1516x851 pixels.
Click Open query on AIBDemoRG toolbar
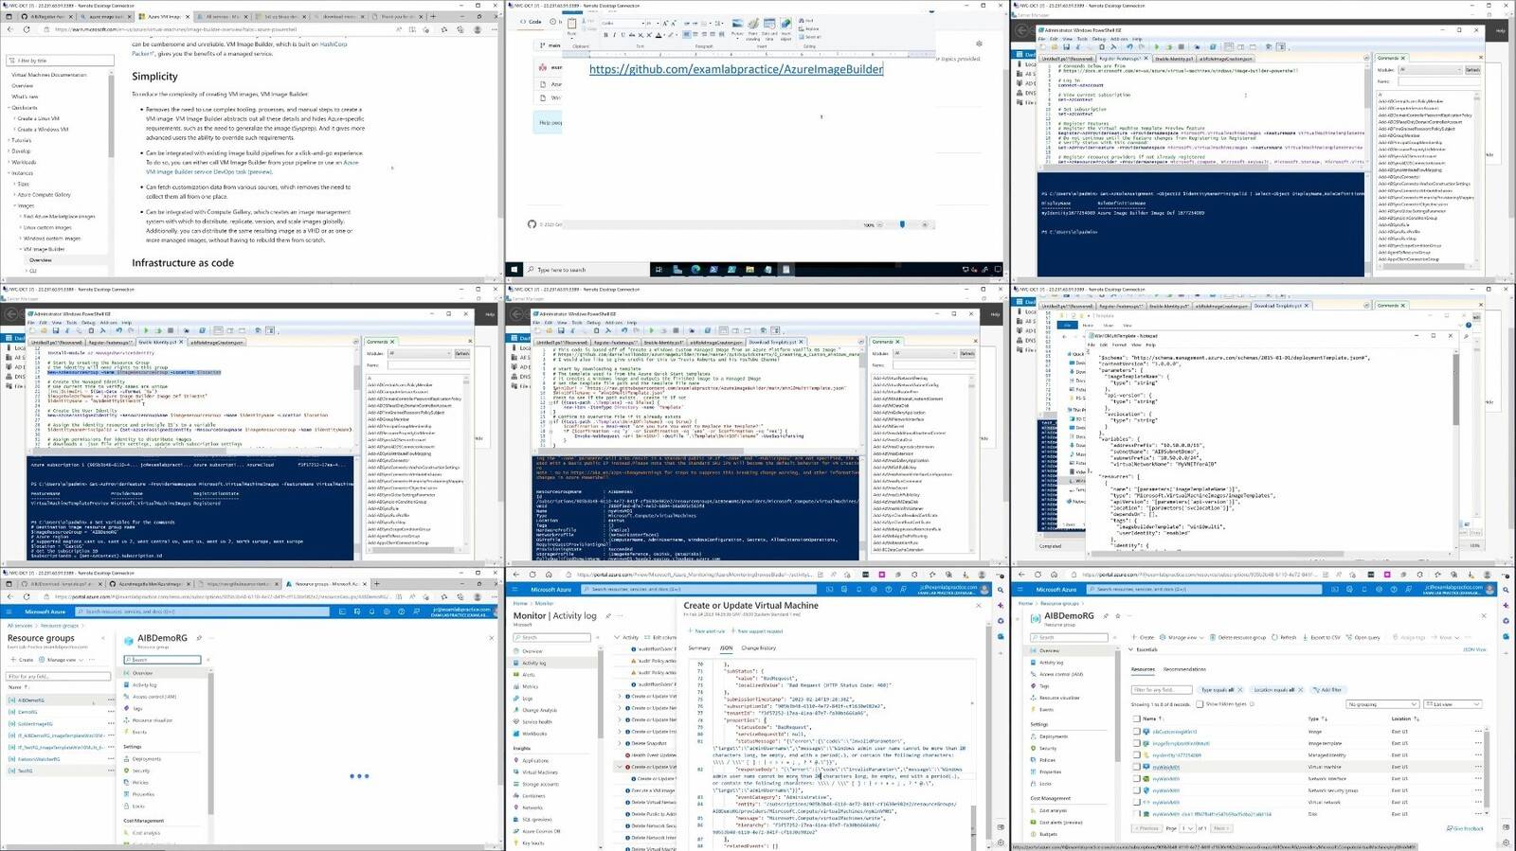point(1363,637)
